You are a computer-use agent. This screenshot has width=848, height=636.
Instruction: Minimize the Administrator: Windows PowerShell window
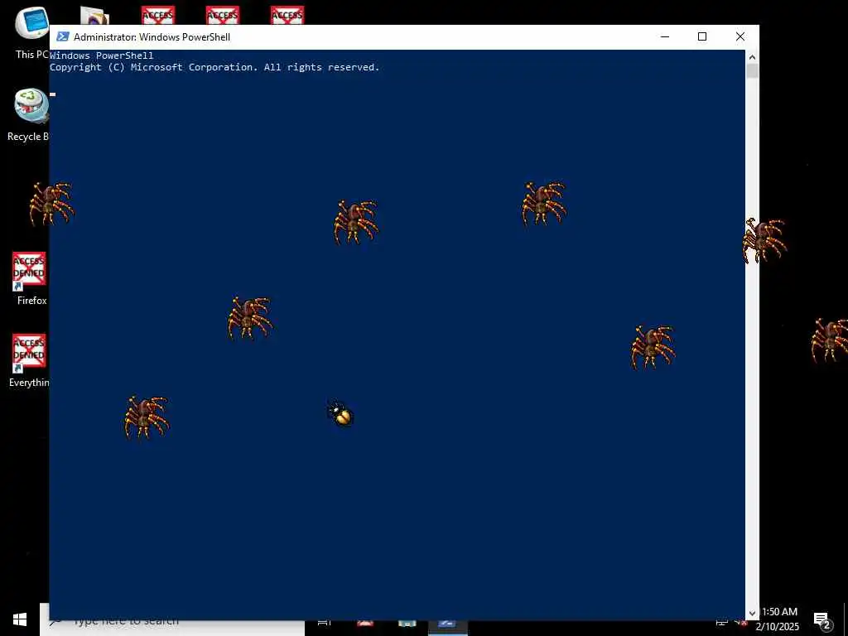[x=665, y=36]
